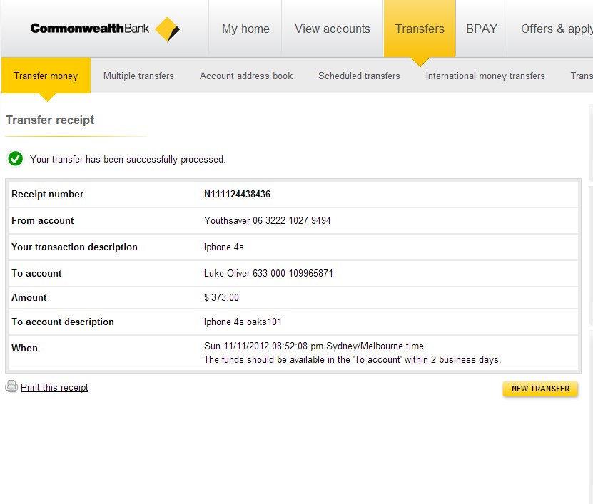The height and width of the screenshot is (504, 593).
Task: Click the green success checkmark icon
Action: pyautogui.click(x=16, y=159)
